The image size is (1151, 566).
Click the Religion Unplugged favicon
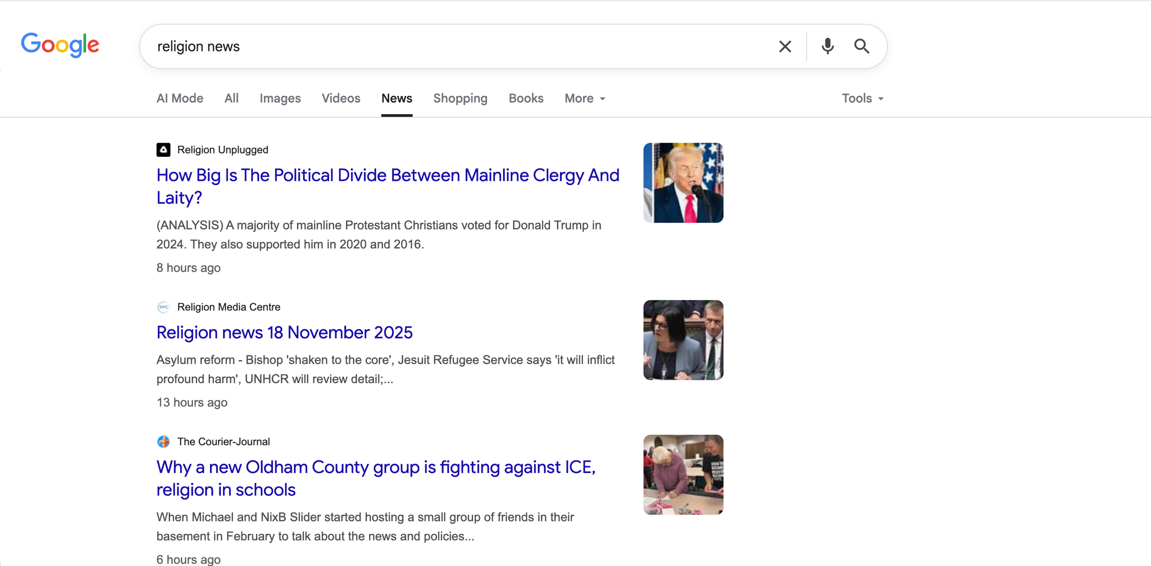pyautogui.click(x=164, y=150)
